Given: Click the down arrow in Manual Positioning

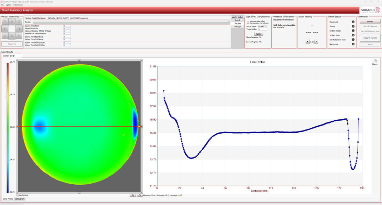Looking at the screenshot, I should pos(12,35).
